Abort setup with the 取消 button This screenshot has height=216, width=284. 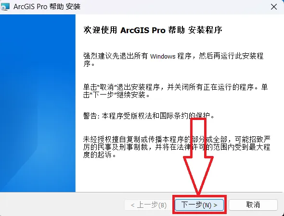[253, 205]
